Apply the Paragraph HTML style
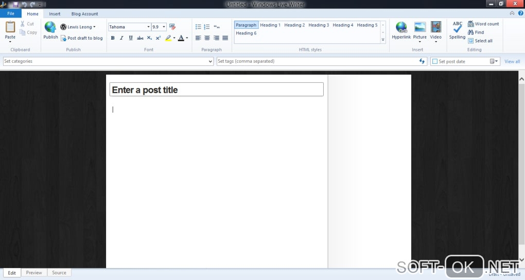525x280 pixels. click(246, 25)
